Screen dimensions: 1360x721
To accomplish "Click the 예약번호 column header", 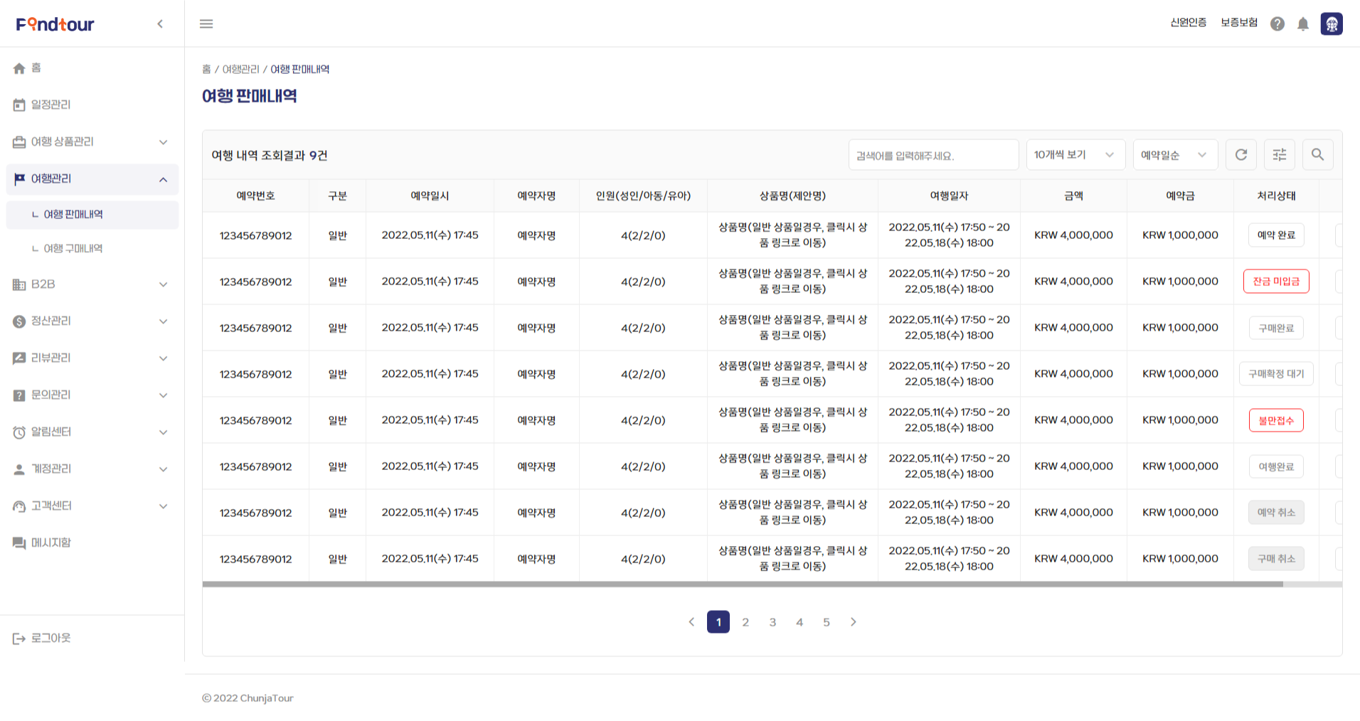I will coord(255,196).
